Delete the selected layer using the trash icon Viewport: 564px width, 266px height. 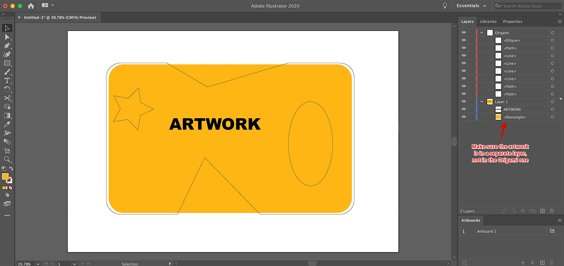coord(552,211)
